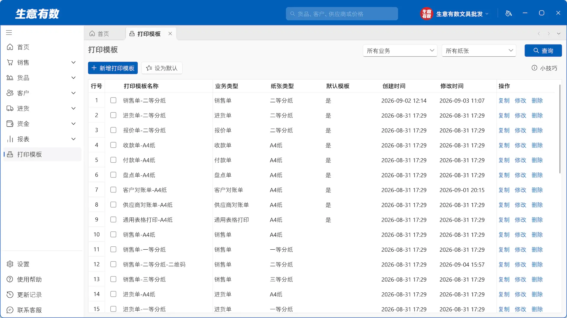Click the funds wallet icon in sidebar
The width and height of the screenshot is (567, 318).
pyautogui.click(x=10, y=124)
